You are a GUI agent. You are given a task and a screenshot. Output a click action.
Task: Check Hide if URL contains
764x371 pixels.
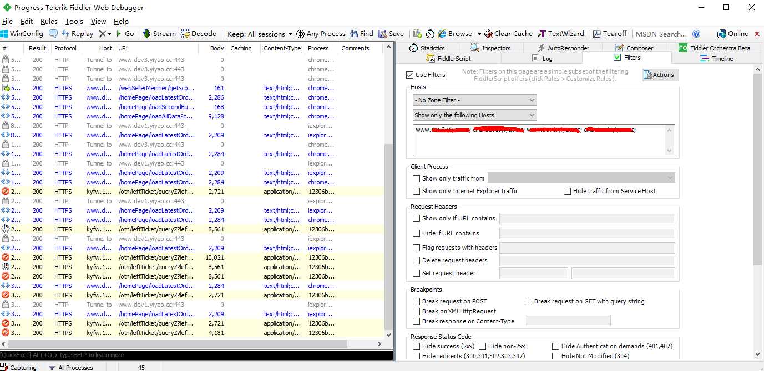click(417, 233)
